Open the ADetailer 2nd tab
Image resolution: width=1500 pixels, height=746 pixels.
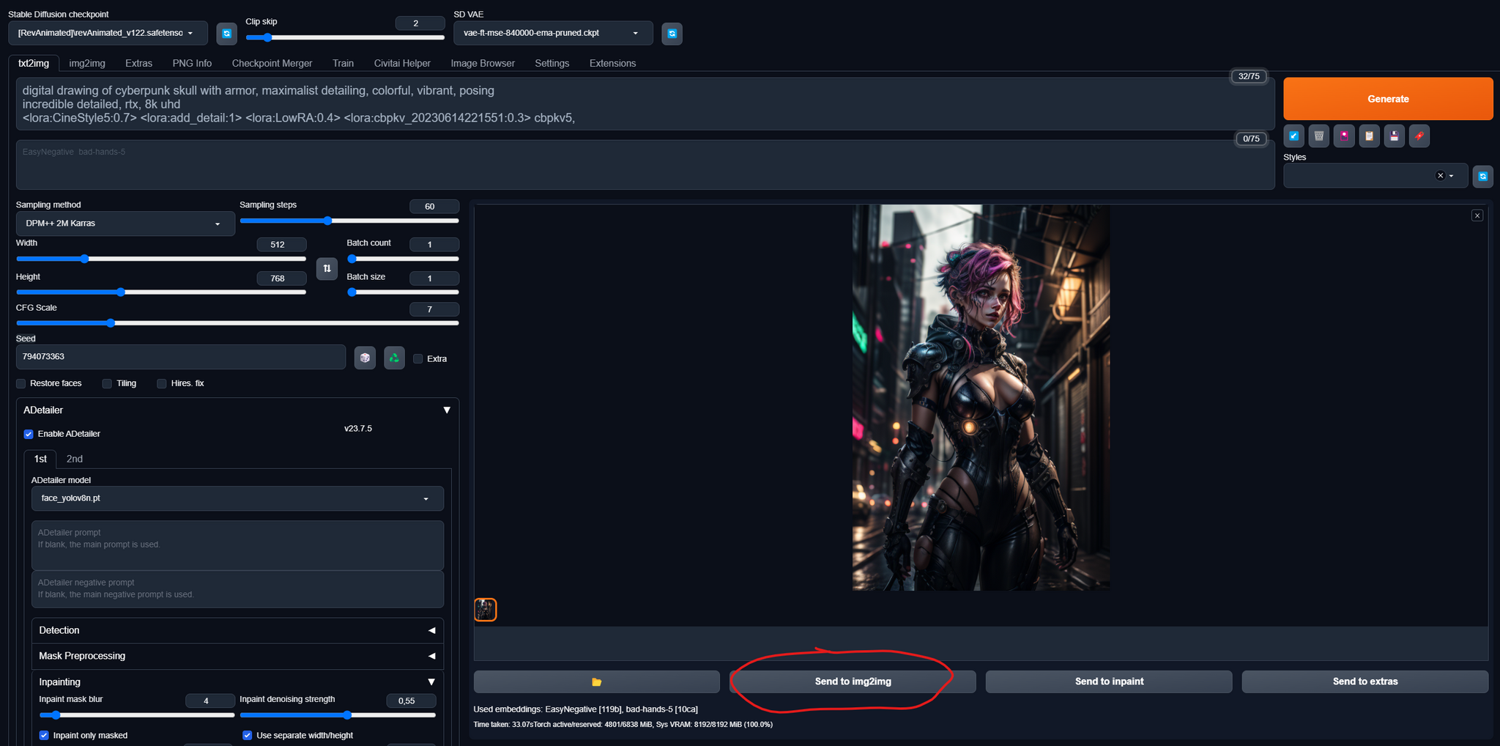[74, 459]
